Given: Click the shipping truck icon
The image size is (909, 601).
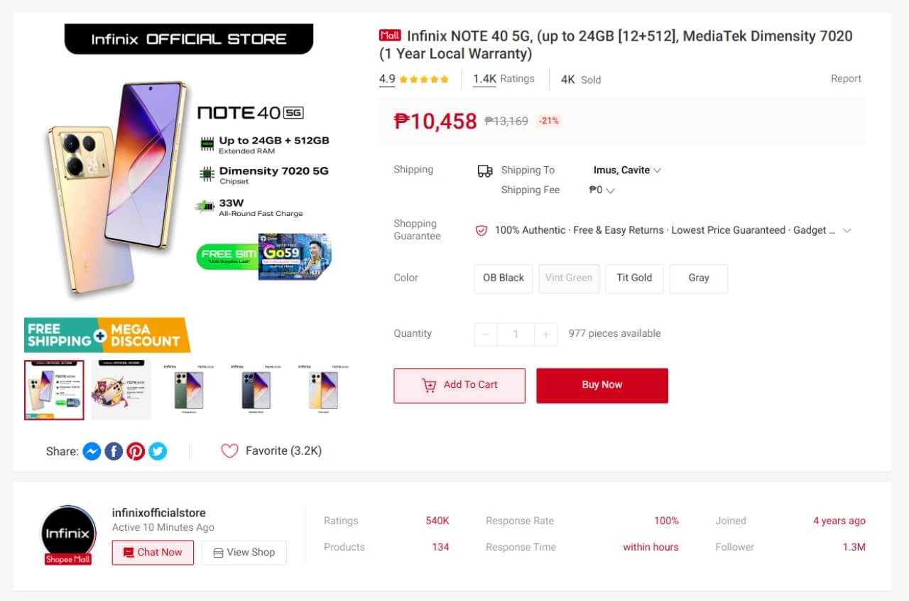Looking at the screenshot, I should click(x=485, y=170).
